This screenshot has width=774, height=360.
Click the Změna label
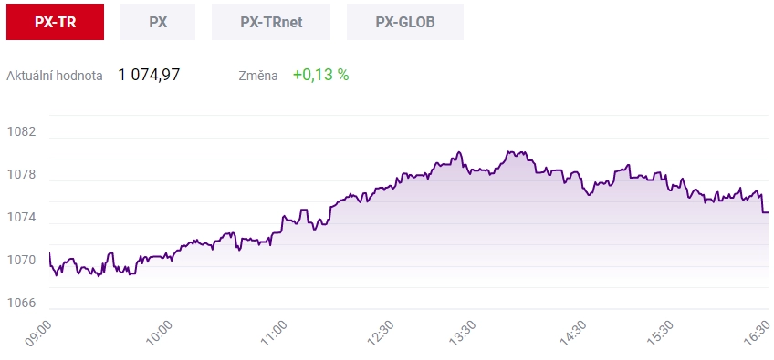(258, 76)
